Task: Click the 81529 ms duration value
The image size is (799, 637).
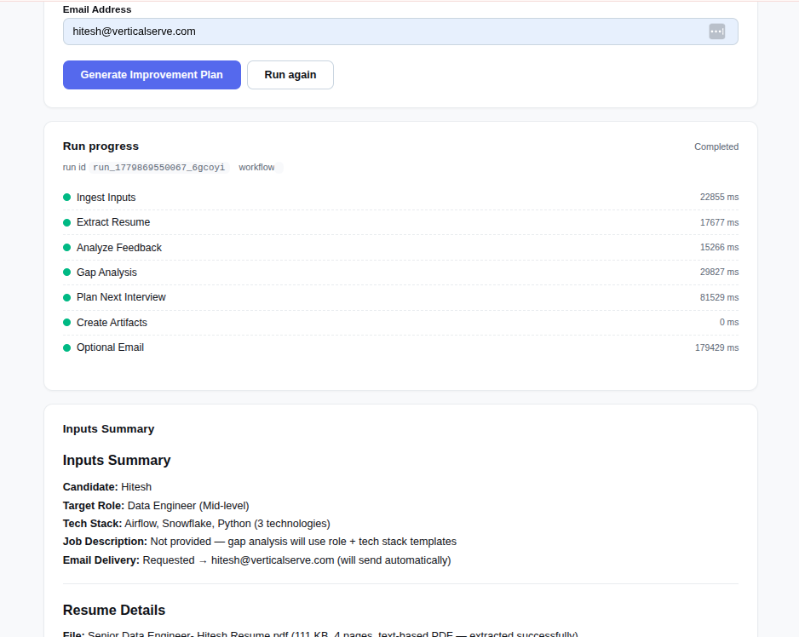Action: 719,297
